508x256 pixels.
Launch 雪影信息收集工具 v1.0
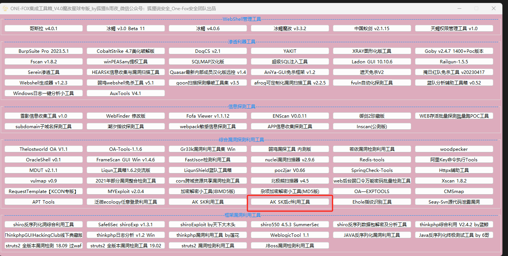(44, 116)
